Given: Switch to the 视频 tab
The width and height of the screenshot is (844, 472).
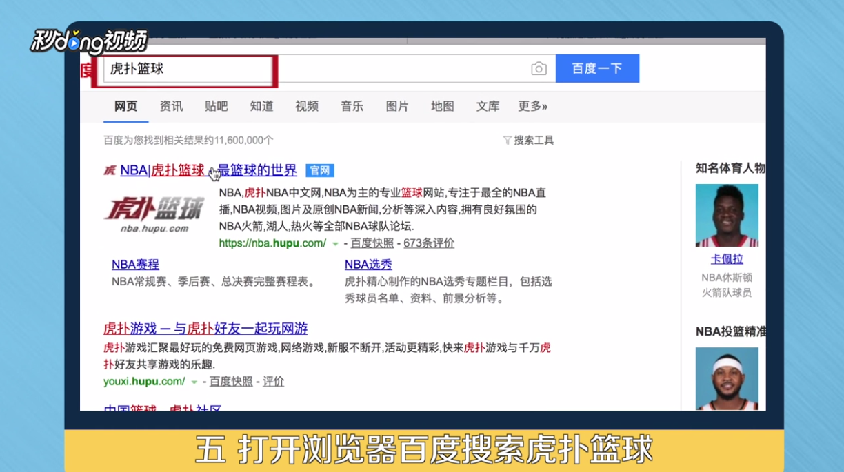Looking at the screenshot, I should tap(307, 106).
